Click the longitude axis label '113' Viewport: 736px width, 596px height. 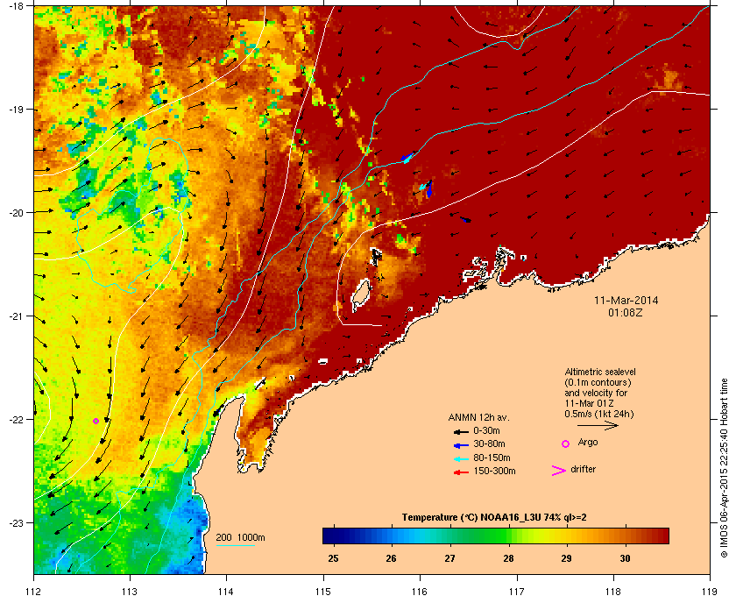click(130, 592)
